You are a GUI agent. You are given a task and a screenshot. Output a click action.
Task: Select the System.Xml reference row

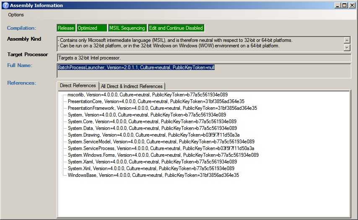[151, 168]
